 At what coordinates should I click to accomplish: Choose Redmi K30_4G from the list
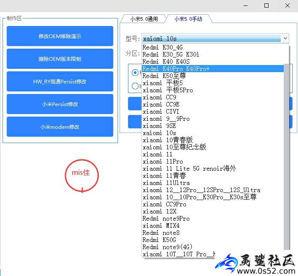(213, 47)
